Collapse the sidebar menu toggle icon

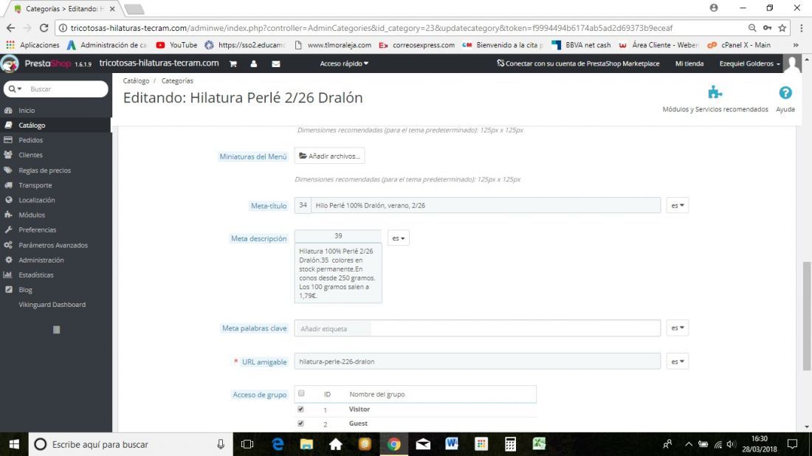tap(56, 330)
